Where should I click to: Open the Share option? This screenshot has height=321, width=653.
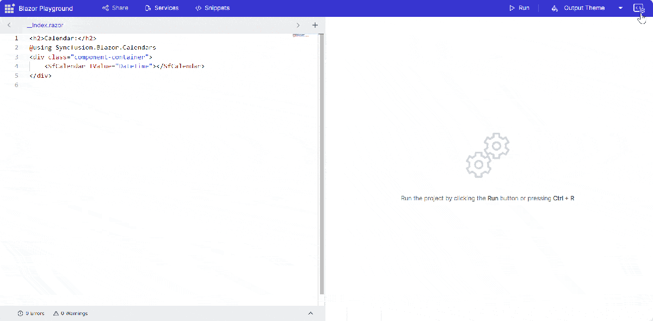115,8
